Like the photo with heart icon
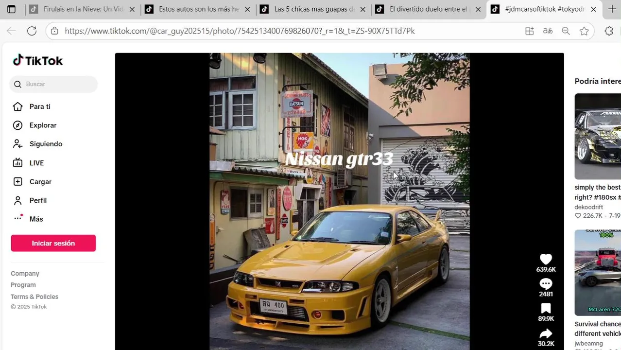 [546, 259]
